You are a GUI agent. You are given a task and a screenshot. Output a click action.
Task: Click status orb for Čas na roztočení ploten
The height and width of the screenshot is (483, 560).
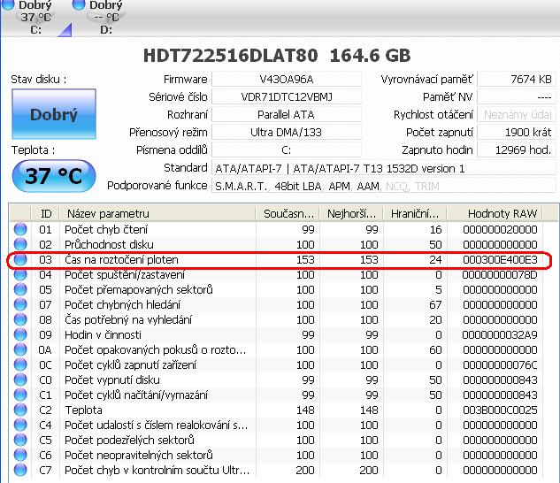(20, 259)
